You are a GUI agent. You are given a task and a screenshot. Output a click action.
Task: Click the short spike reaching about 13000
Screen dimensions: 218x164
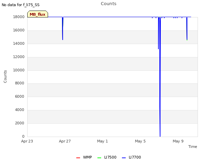point(158,33)
